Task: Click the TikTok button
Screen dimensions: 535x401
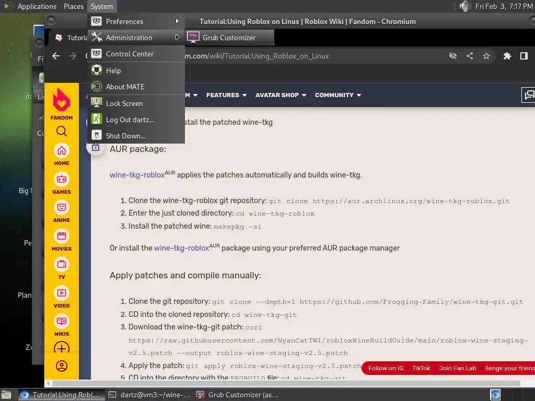Action: 421,368
